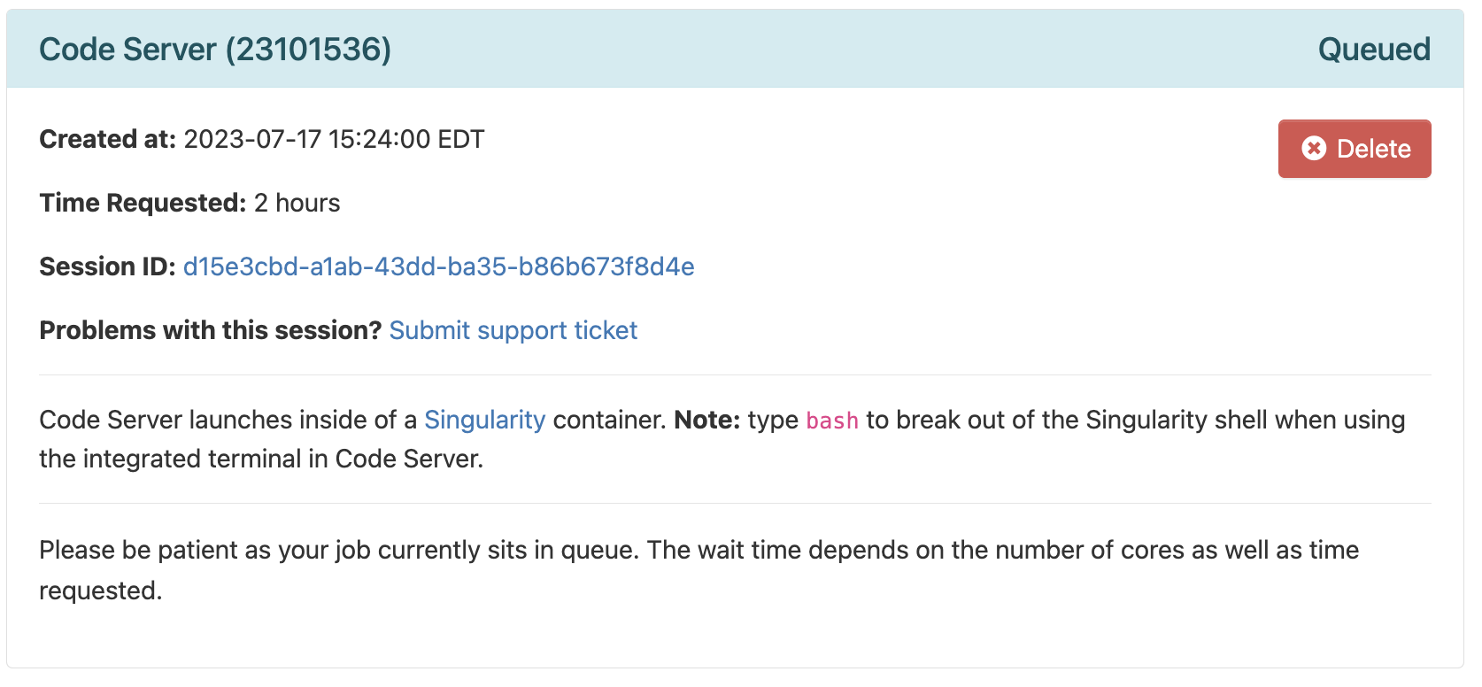The height and width of the screenshot is (687, 1482).
Task: Click the Code Server (23101536) card title
Action: tap(215, 50)
